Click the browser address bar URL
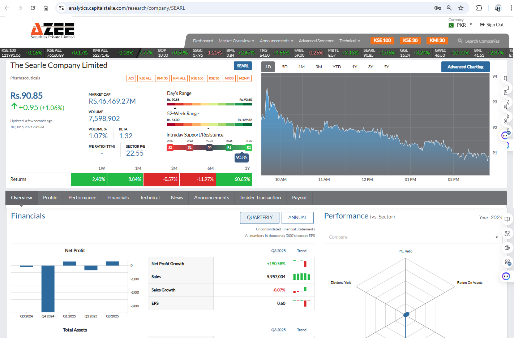The width and height of the screenshot is (514, 338). (127, 8)
